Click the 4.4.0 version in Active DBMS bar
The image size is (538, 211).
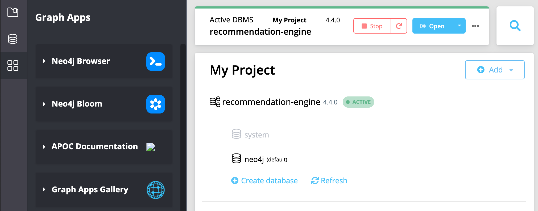pyautogui.click(x=333, y=20)
